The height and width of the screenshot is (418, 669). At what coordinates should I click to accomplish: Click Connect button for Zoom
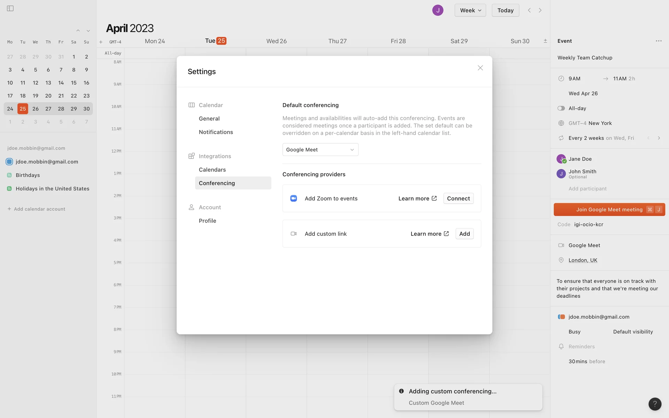(x=458, y=198)
